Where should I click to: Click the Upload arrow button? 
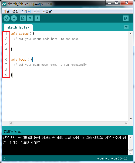tap(14, 18)
